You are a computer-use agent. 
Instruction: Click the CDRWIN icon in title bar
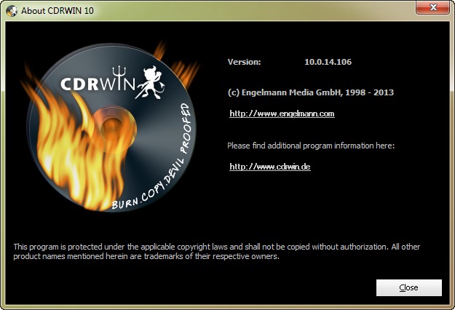click(12, 11)
